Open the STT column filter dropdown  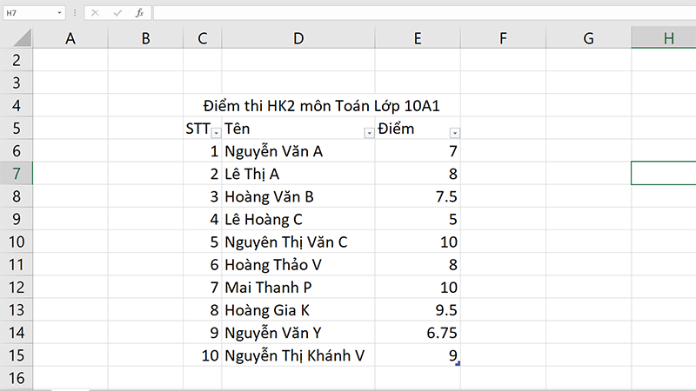216,132
